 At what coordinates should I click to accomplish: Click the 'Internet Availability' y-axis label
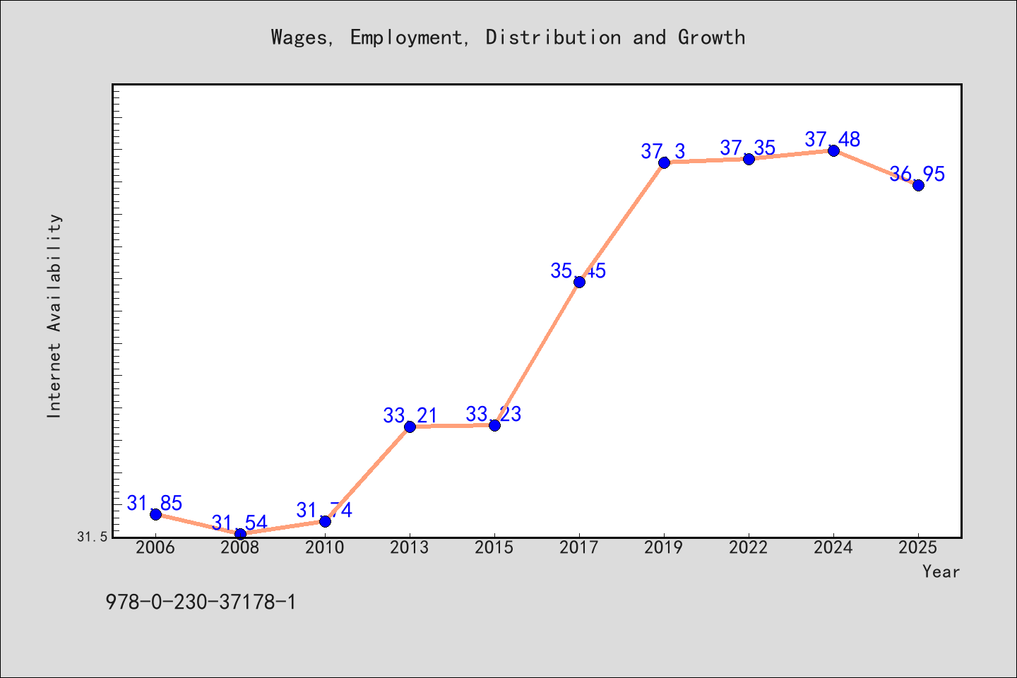54,316
